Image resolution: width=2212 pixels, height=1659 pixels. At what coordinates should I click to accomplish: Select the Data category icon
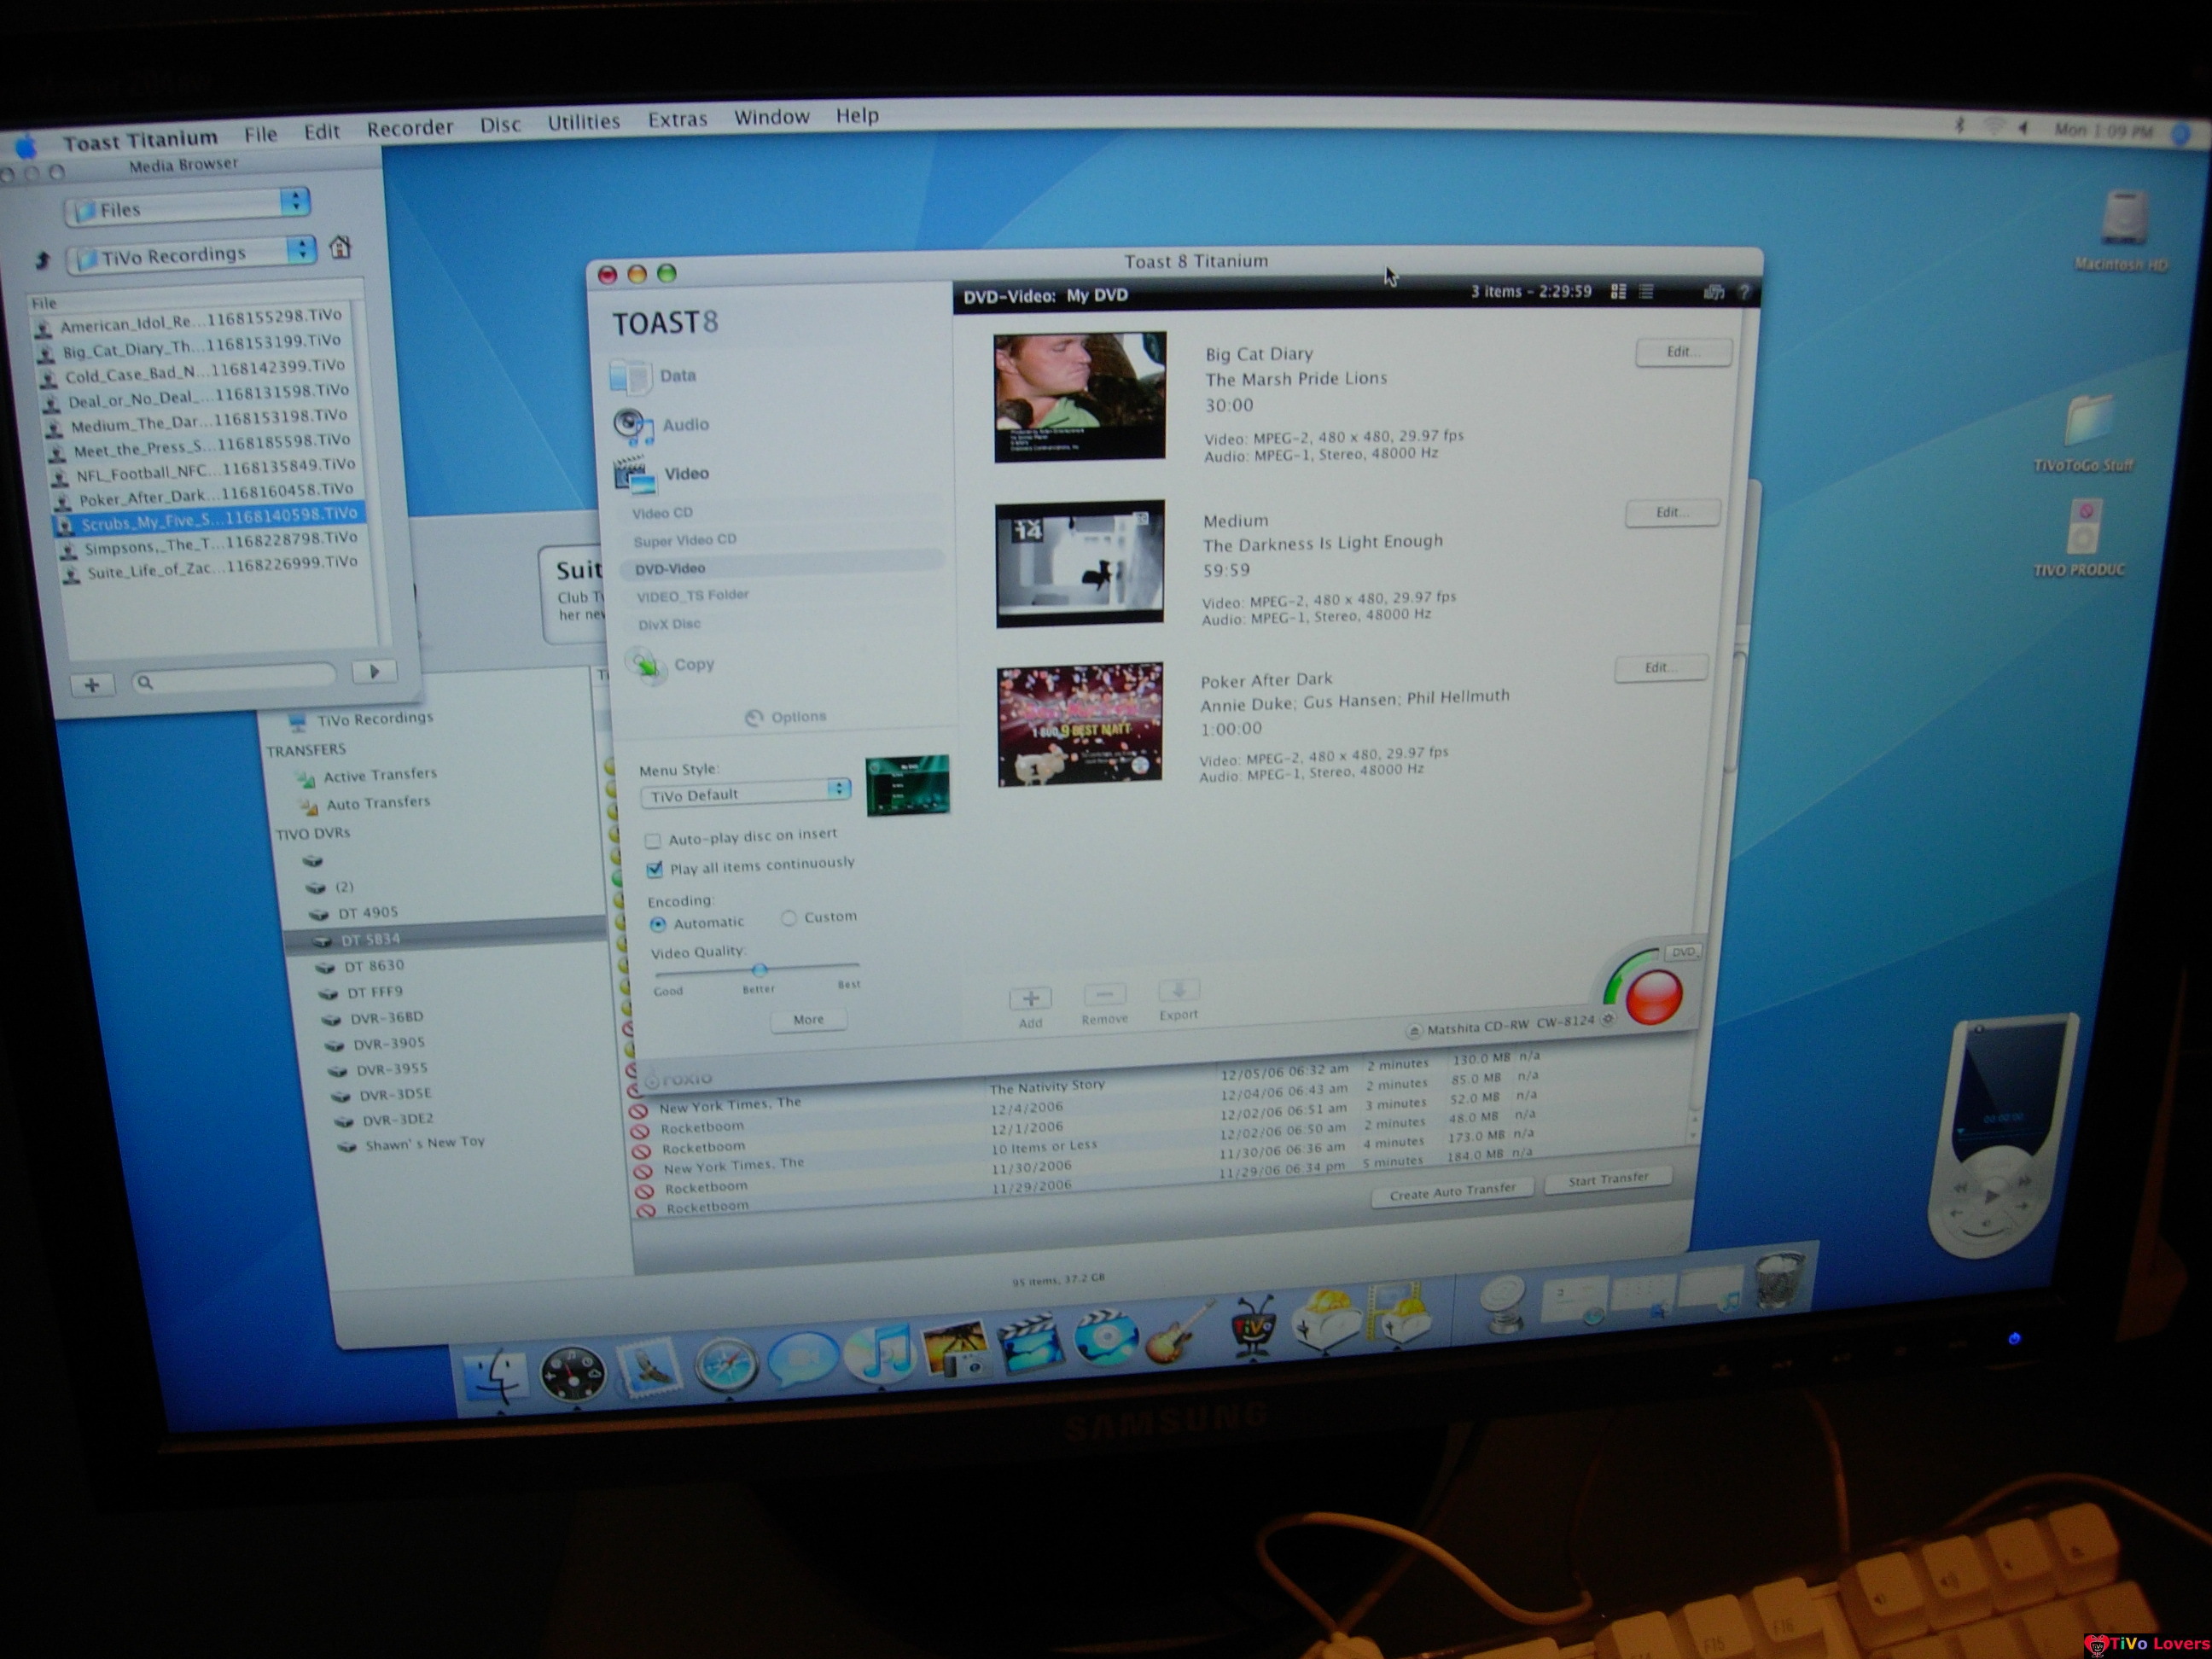coord(631,376)
